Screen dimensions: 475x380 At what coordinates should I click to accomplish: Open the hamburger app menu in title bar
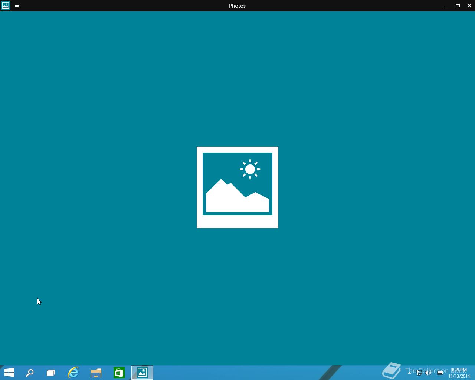(x=17, y=6)
